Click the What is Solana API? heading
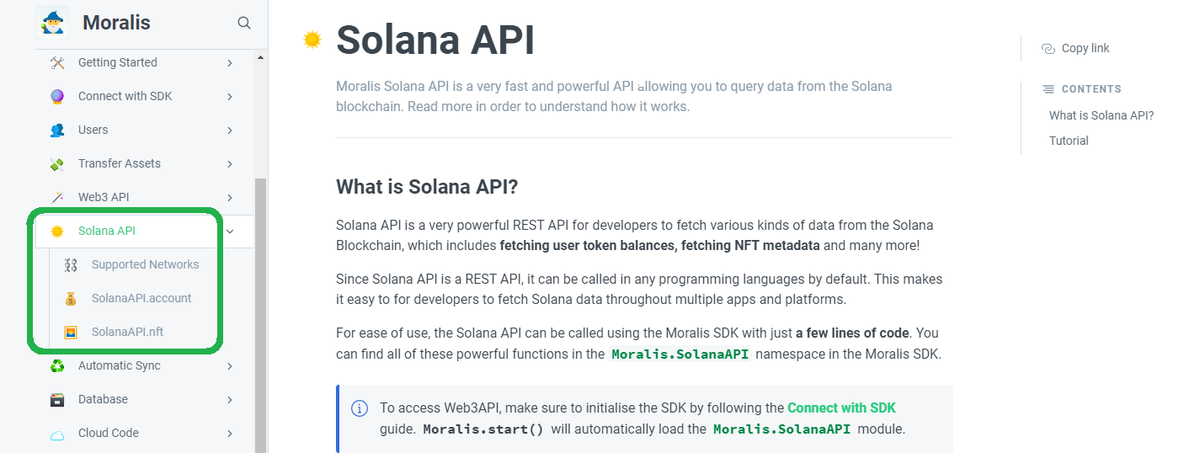Screen dimensions: 1189x453 (427, 186)
